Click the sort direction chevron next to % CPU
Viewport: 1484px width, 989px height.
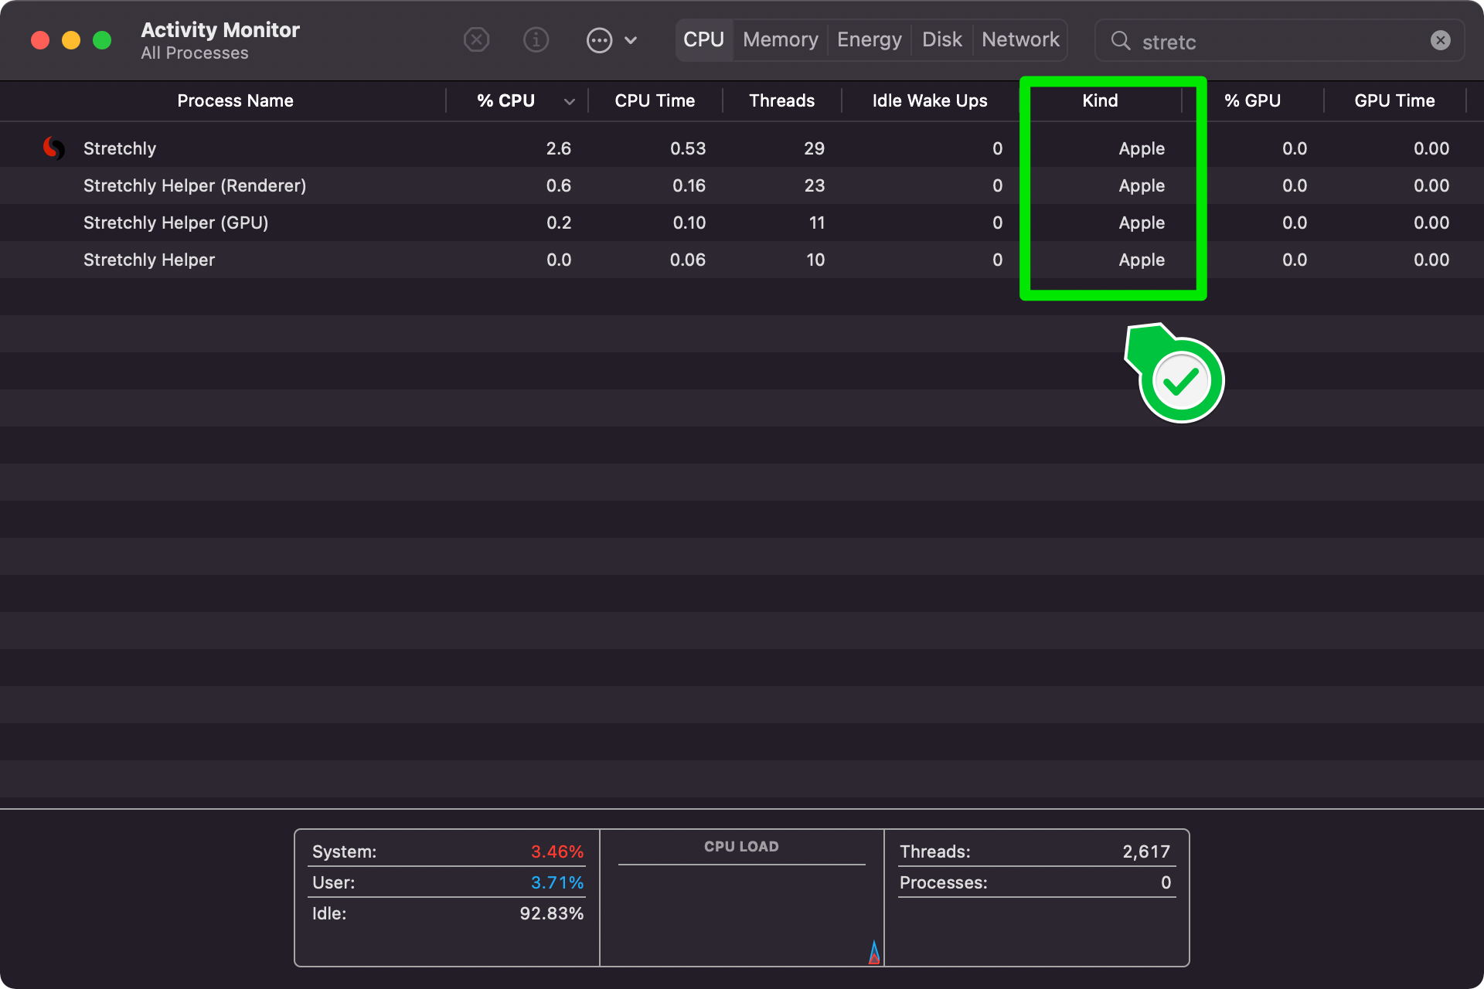[x=570, y=101]
